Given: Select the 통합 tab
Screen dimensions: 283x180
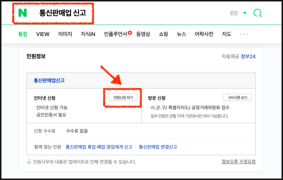Looking at the screenshot, I should point(23,34).
